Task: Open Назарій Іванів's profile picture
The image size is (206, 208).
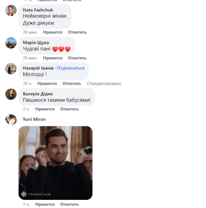Action: tap(11, 69)
